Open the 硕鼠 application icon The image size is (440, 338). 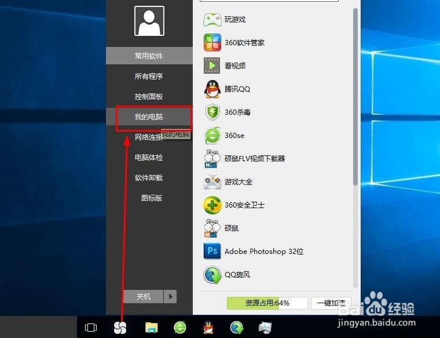point(212,228)
